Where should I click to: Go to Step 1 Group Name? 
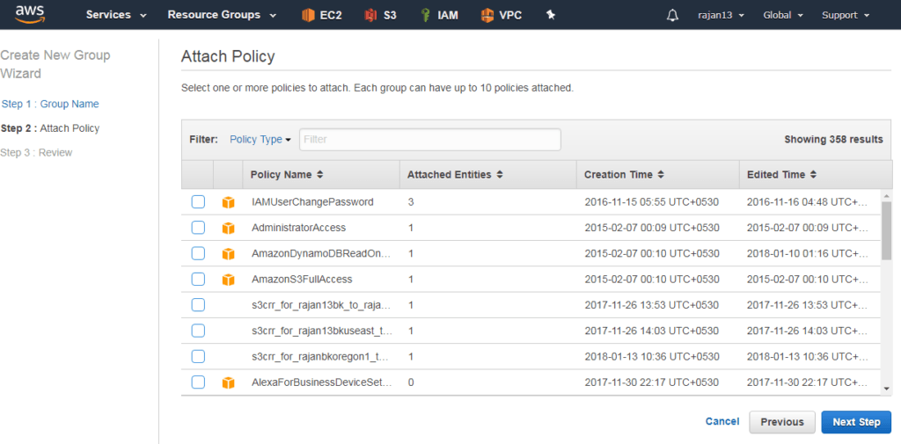pyautogui.click(x=50, y=104)
